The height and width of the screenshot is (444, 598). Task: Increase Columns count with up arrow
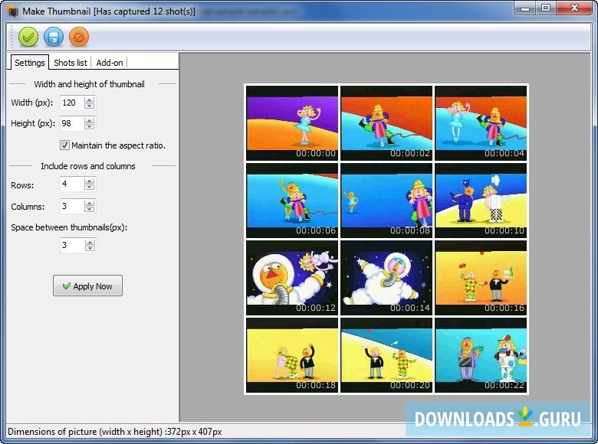pos(90,203)
